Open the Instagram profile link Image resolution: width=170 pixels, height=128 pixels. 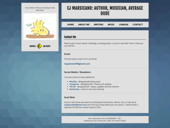[x=74, y=84]
